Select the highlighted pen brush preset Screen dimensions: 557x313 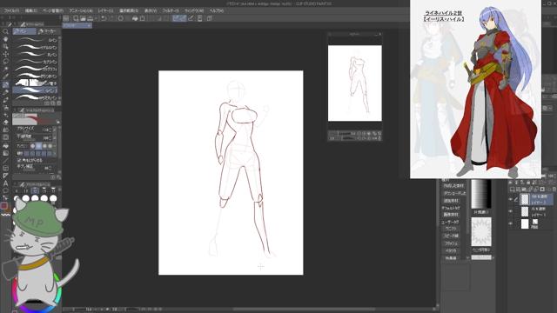pyautogui.click(x=35, y=90)
